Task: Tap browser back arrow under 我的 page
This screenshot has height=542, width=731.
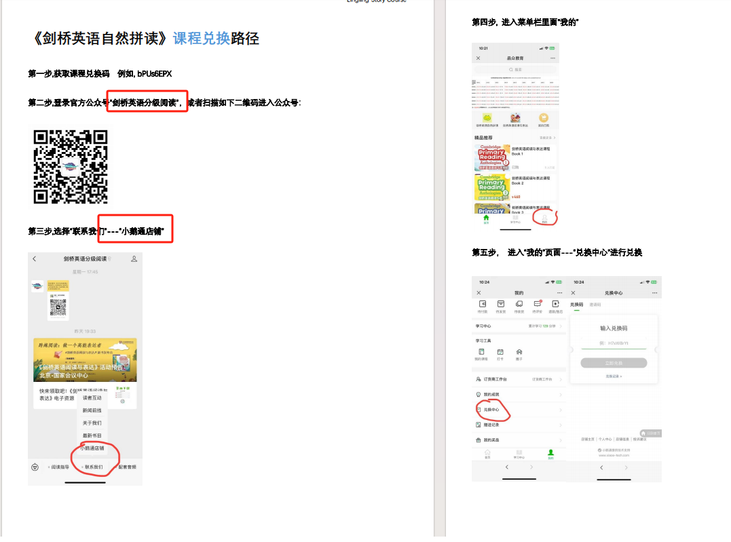Action: [x=507, y=467]
